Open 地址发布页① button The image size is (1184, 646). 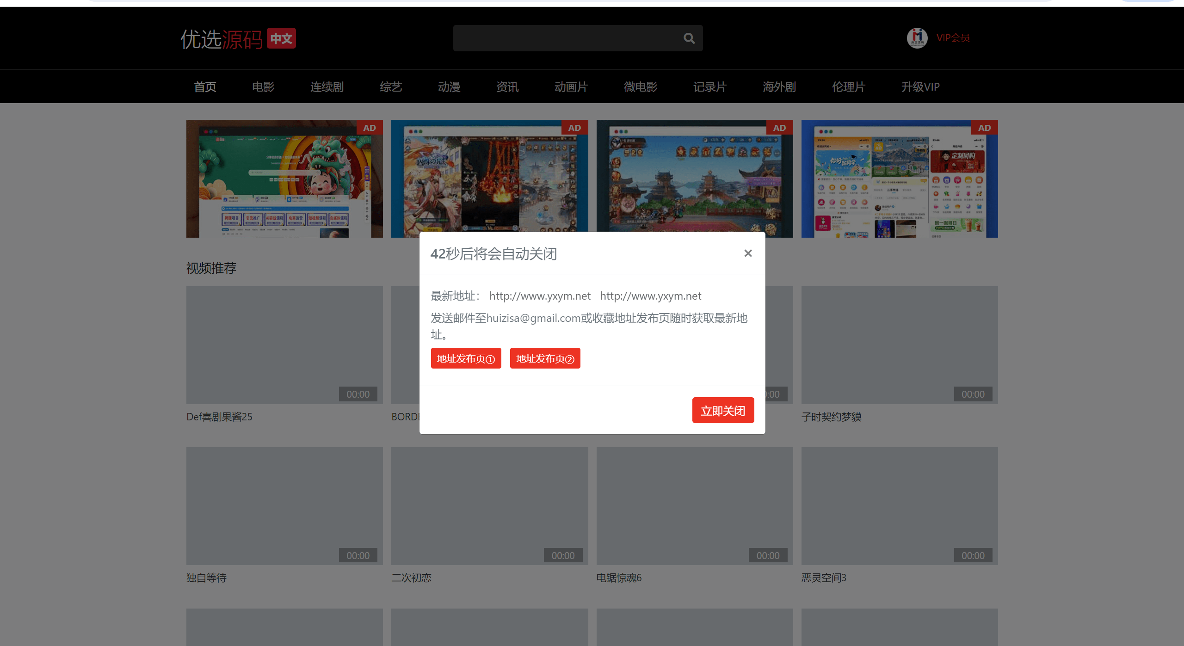point(466,358)
